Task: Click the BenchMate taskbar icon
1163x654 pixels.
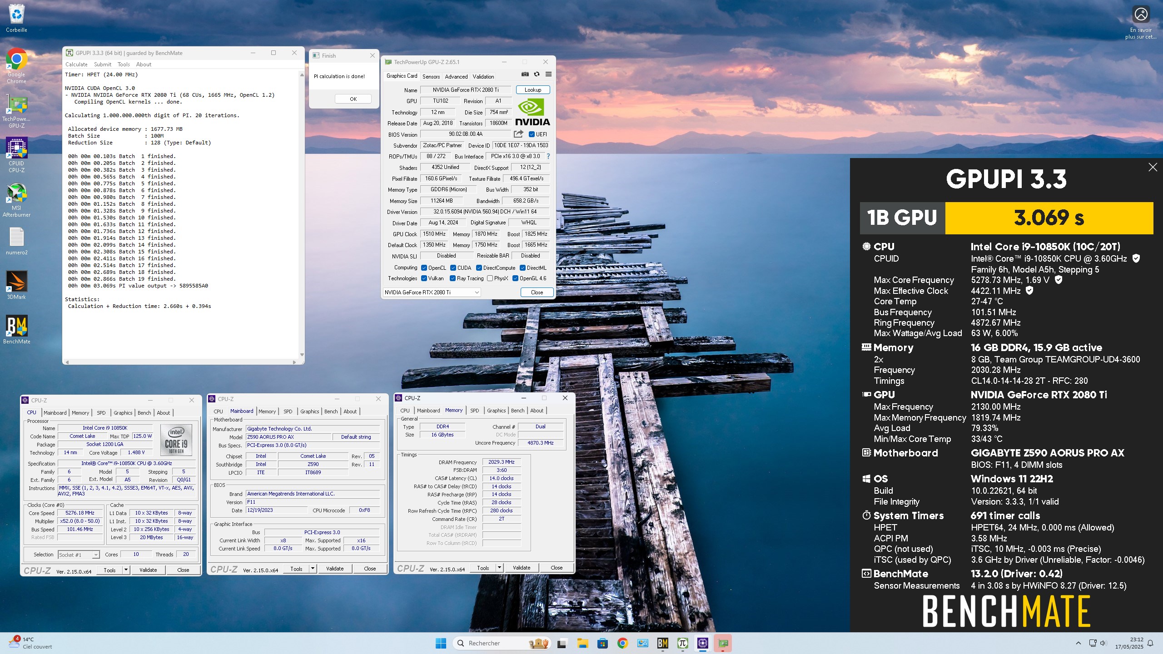Action: 662,643
